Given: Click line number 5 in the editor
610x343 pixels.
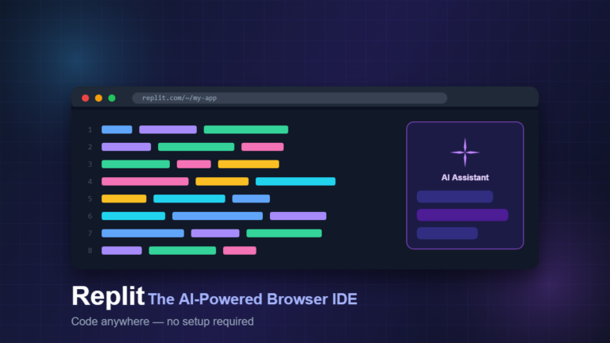Looking at the screenshot, I should tap(90, 198).
